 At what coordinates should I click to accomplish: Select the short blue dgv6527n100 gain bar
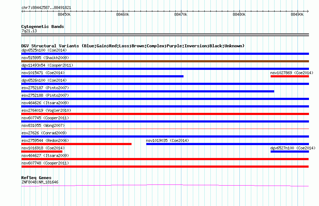point(290,152)
